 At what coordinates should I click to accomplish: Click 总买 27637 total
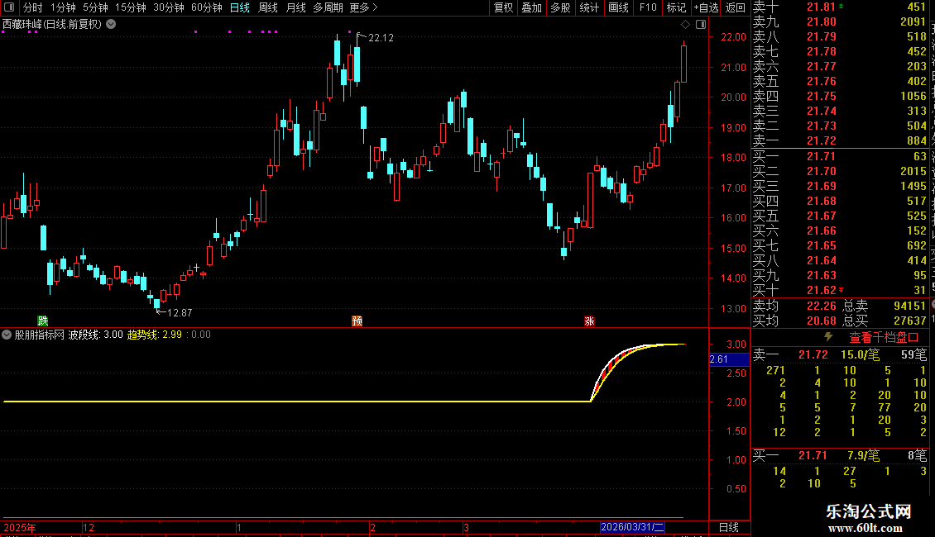(x=885, y=321)
